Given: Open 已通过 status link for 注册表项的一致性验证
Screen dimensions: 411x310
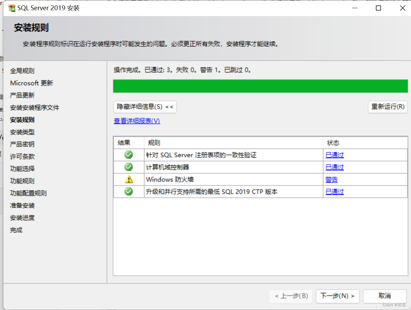Looking at the screenshot, I should (335, 155).
